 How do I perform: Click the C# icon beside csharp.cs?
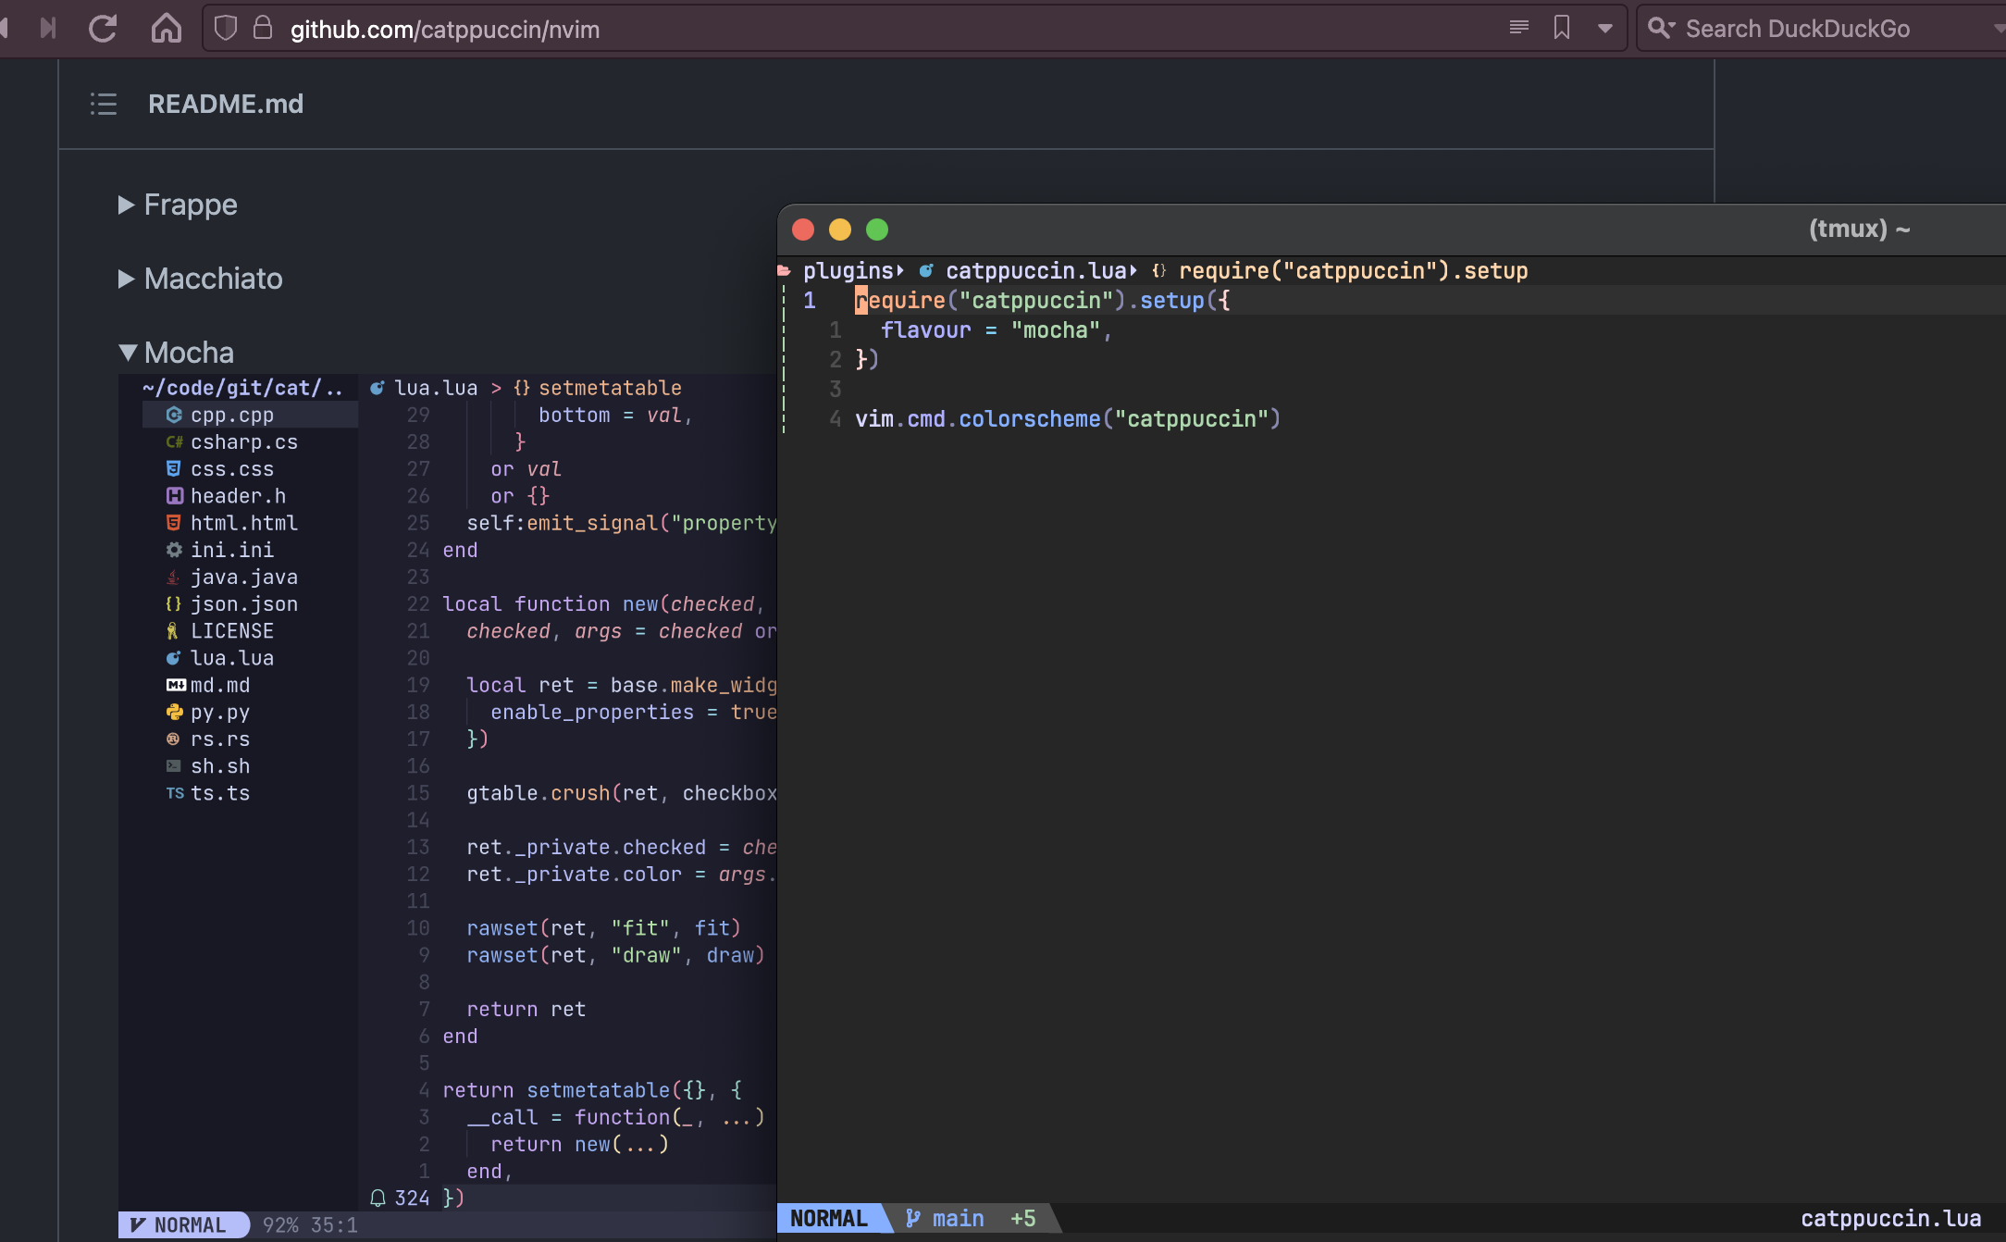tap(173, 442)
